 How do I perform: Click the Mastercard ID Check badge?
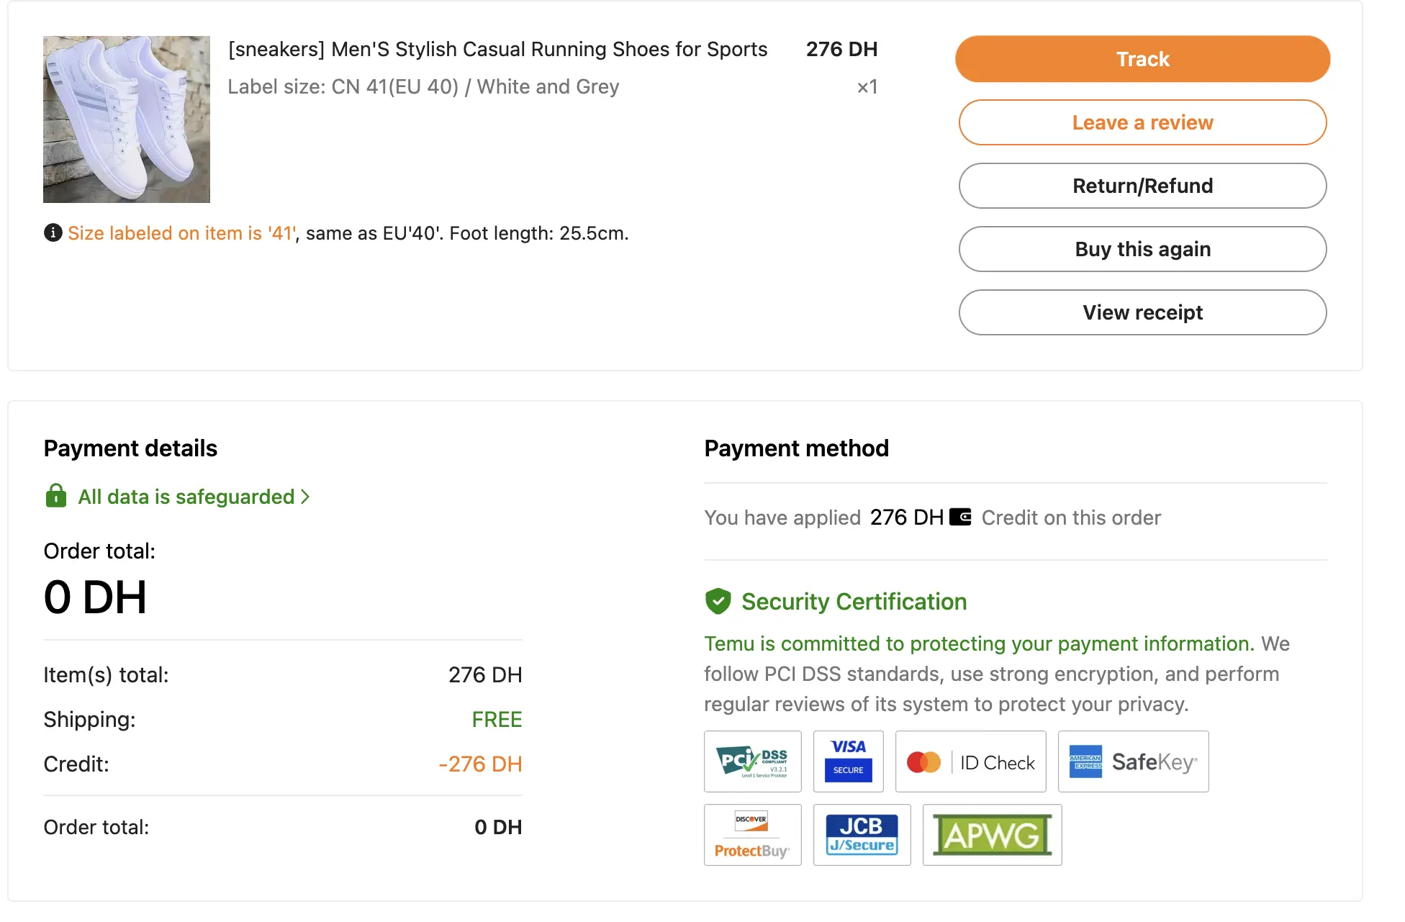point(970,761)
